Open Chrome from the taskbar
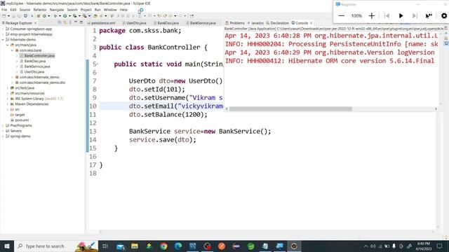The image size is (449, 252). [163, 246]
